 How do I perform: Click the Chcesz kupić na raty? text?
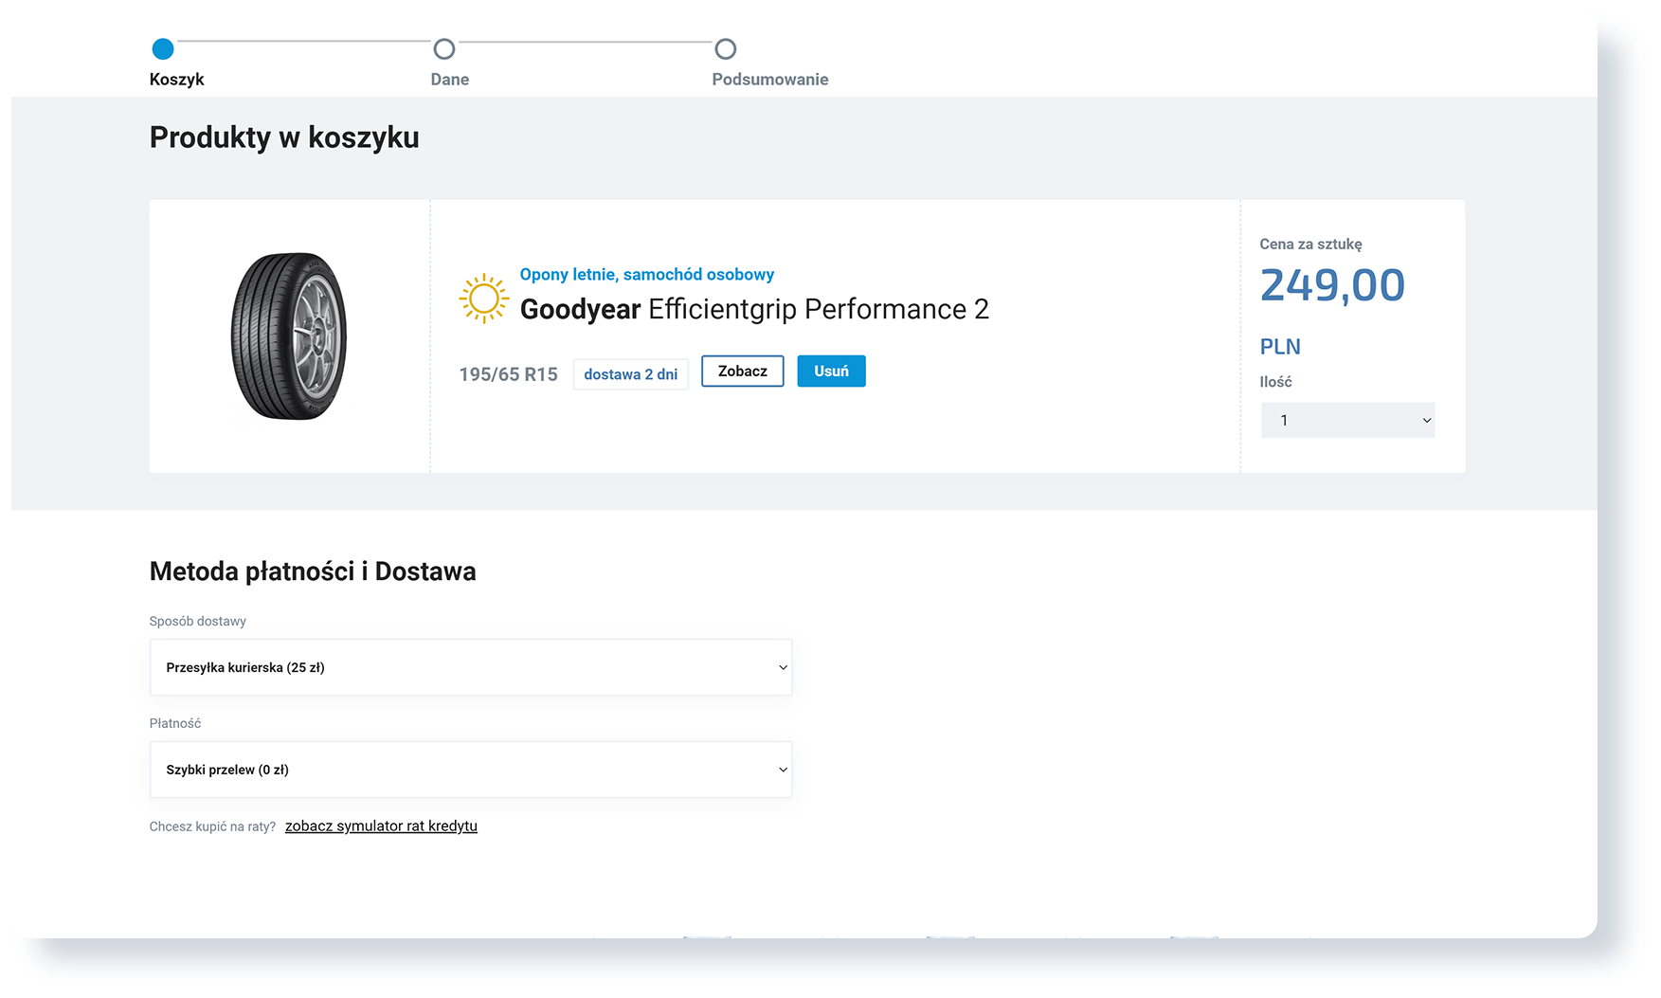(x=212, y=826)
